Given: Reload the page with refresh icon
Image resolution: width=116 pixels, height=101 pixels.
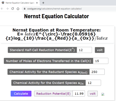Looking at the screenshot, I should point(13,9).
